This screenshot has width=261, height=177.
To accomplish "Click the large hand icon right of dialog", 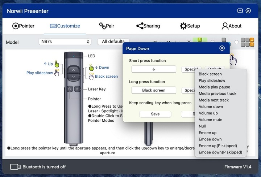I will point(233,60).
